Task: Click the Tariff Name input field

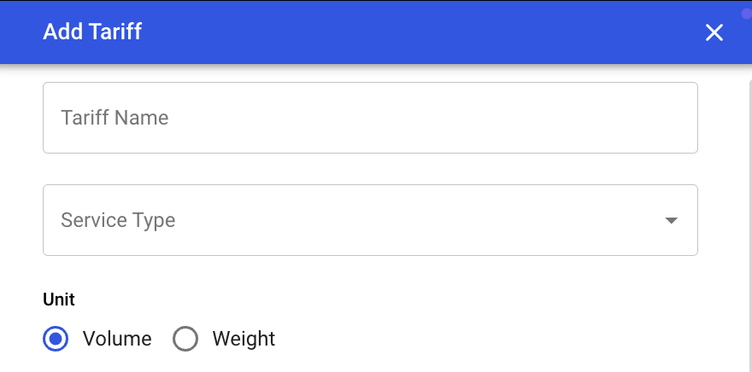Action: (x=370, y=118)
